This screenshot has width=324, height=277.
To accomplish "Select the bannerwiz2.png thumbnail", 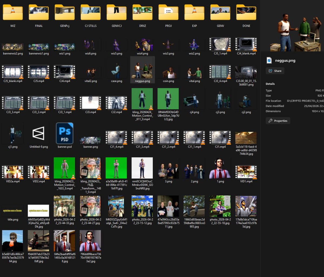I will [x=13, y=47].
